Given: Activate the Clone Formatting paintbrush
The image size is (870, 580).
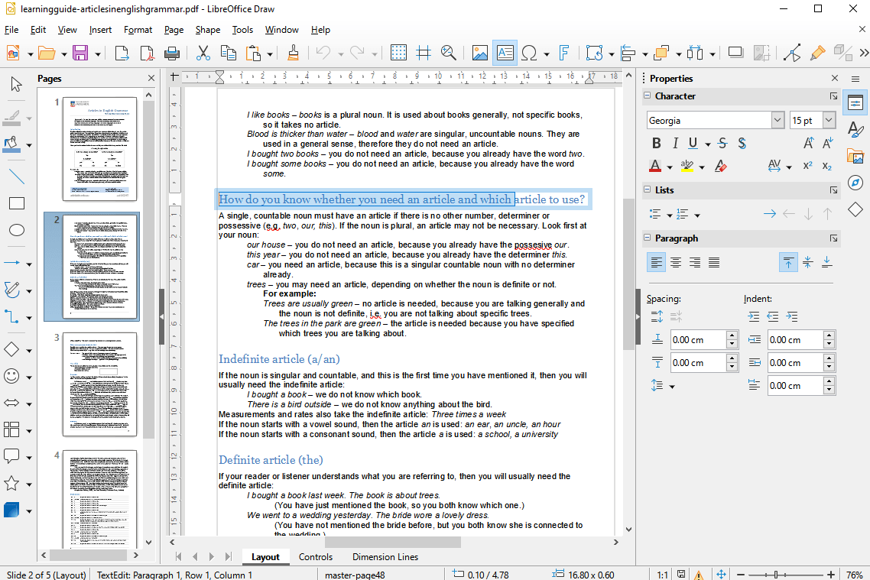Looking at the screenshot, I should coord(293,53).
